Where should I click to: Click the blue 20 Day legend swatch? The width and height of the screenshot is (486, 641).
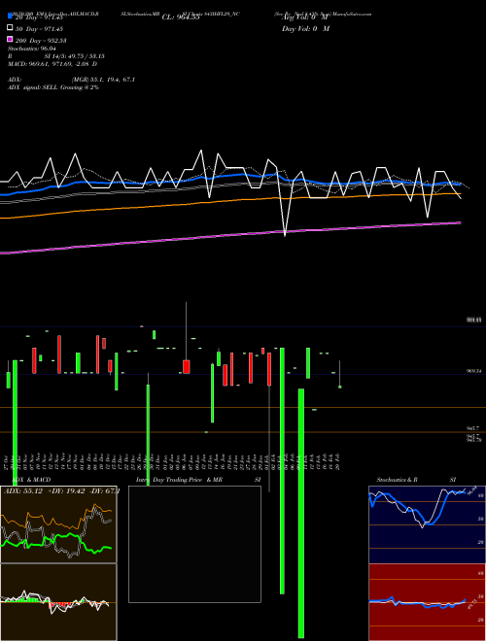10,17
